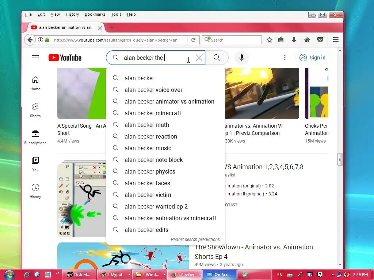This screenshot has height=280, width=374.
Task: Choose suggestion "alan becker victim"
Action: 165,195
